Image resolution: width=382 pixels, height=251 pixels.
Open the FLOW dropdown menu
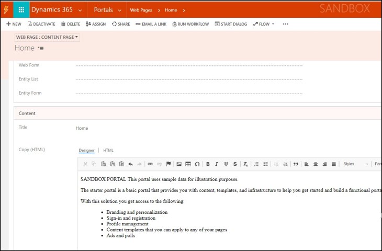pos(263,24)
